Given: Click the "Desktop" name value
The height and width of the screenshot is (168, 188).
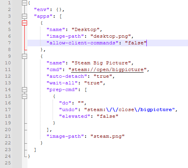Looking at the screenshot, I should point(86,29).
